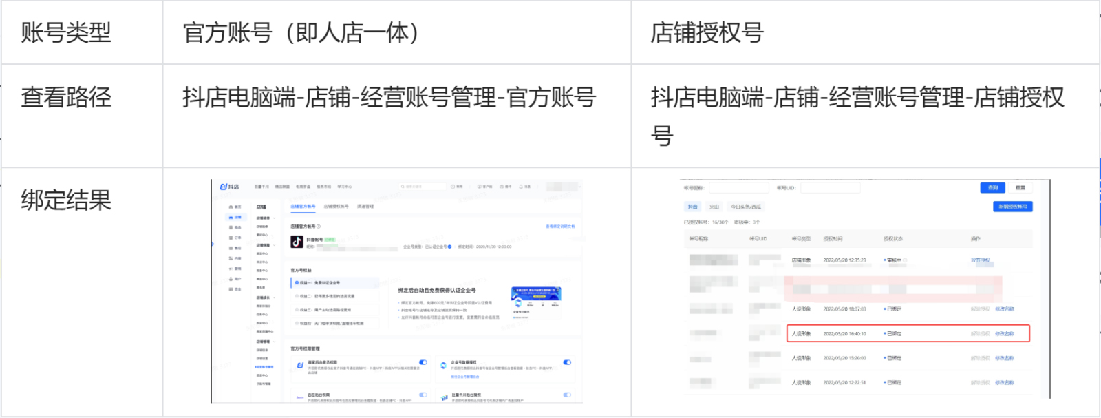Toggle the 企业号数据授权 switch
The width and height of the screenshot is (1101, 418).
point(567,362)
